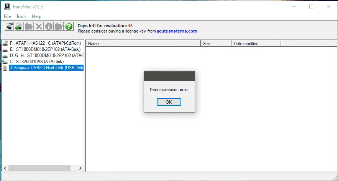The height and width of the screenshot is (181, 338).
Task: Close the TransMac window
Action: [328, 7]
